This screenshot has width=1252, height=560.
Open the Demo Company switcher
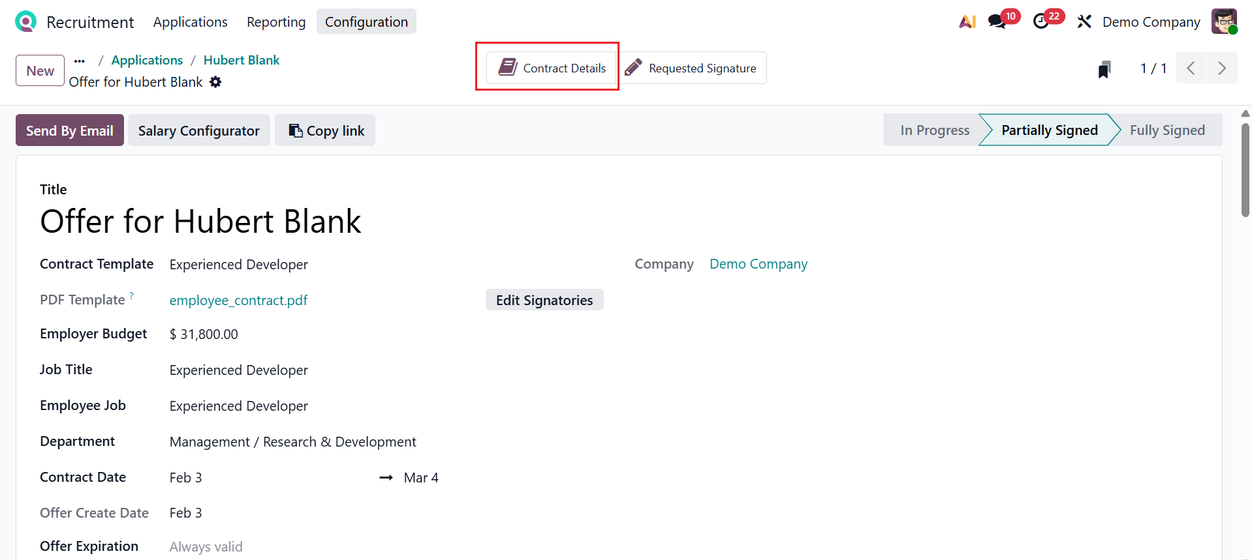point(1151,22)
